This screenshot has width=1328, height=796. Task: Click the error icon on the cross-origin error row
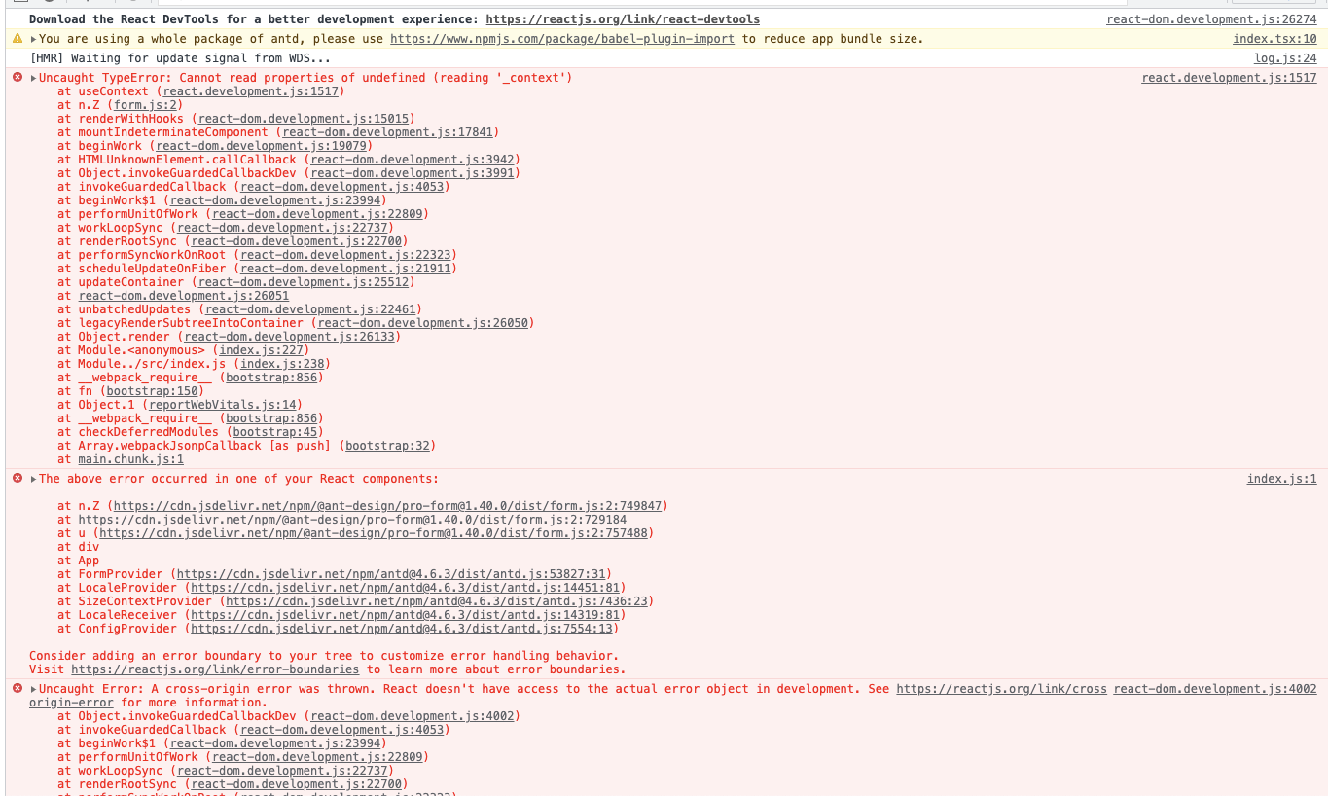tap(16, 688)
